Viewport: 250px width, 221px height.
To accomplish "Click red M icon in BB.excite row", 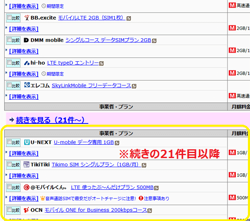I will 232,28.
